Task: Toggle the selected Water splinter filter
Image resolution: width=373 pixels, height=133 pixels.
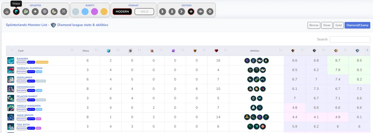Action: coord(16,12)
